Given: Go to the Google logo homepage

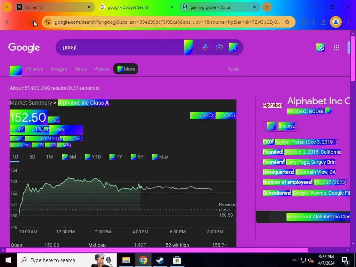Looking at the screenshot, I should (24, 47).
